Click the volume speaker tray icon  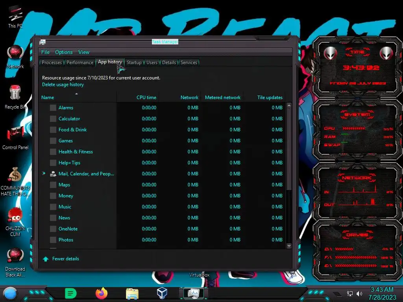359,293
